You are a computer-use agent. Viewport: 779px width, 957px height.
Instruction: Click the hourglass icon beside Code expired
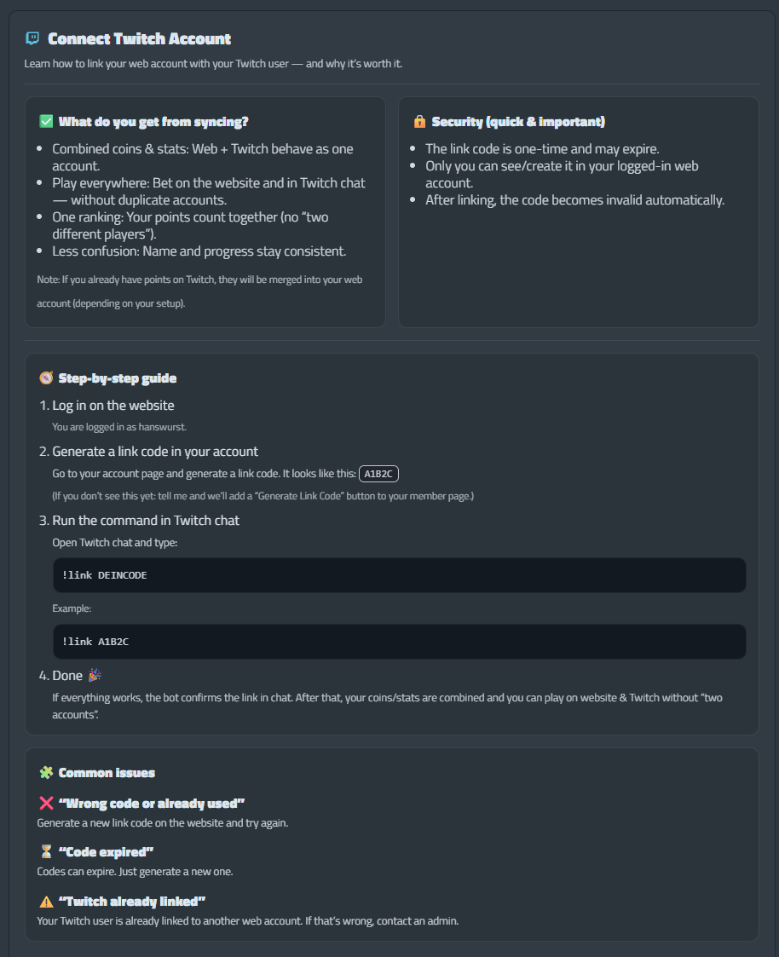tap(46, 852)
